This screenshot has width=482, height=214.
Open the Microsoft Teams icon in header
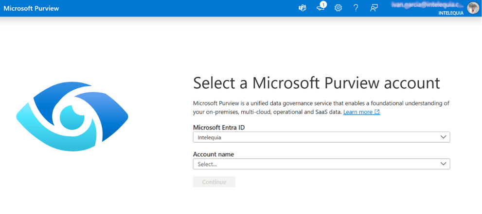[x=302, y=8]
